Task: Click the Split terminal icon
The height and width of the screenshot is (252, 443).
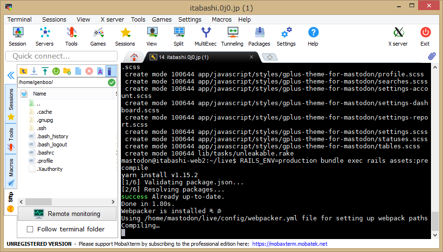Action: (x=178, y=36)
